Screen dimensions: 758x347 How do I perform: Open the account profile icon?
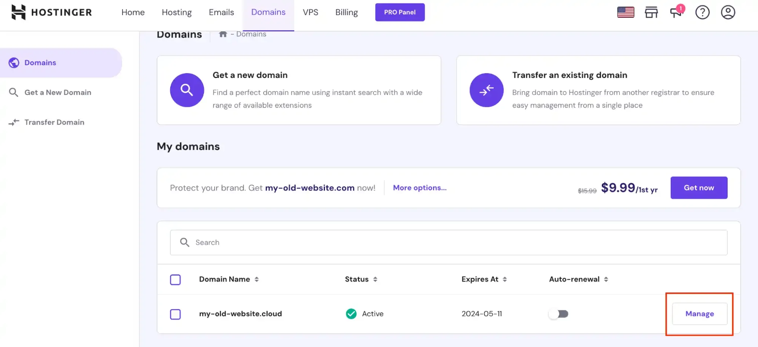(x=728, y=12)
